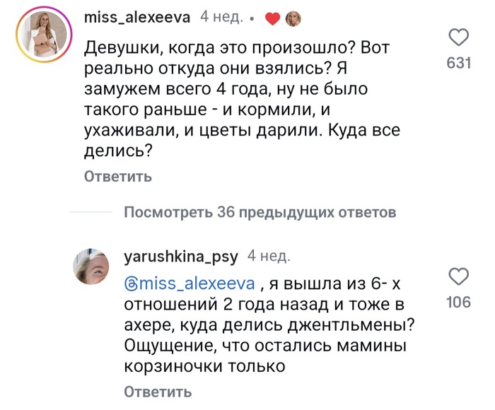Click the small author avatar beside the red heart

pyautogui.click(x=293, y=20)
